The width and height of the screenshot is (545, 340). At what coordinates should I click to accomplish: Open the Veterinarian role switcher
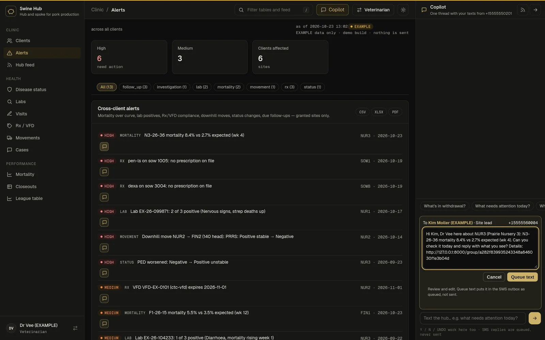click(373, 10)
